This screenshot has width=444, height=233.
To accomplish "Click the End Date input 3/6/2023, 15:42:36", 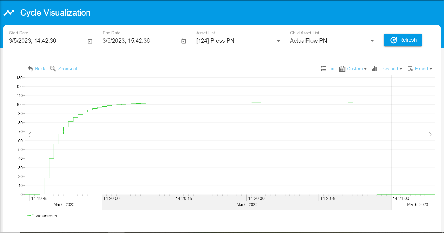I will [x=140, y=41].
